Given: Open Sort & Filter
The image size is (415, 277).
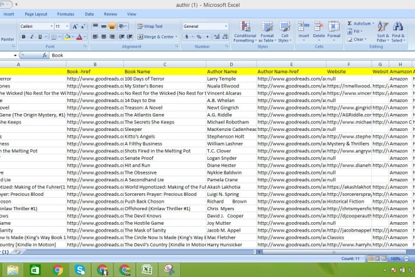Looking at the screenshot, I should click(383, 32).
